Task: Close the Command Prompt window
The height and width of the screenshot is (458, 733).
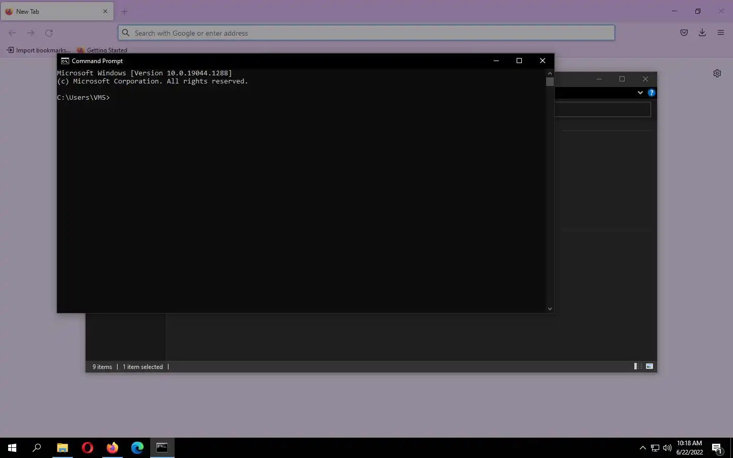Action: (x=543, y=61)
